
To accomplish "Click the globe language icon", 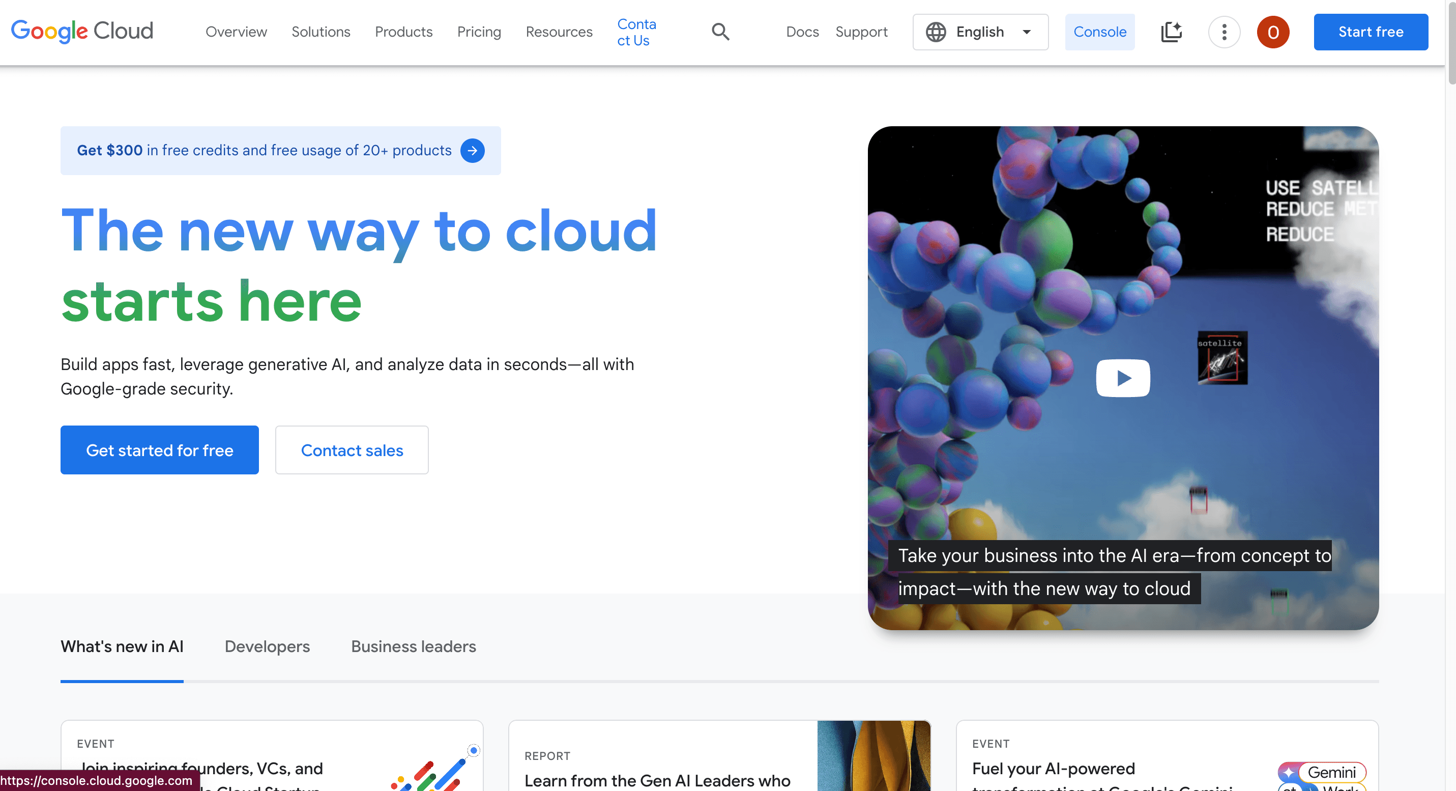I will coord(936,32).
